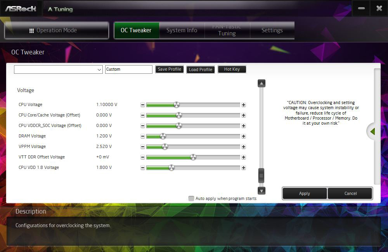Image resolution: width=388 pixels, height=252 pixels.
Task: Click the CPU VDDCR_SOC Voltage (Offset) label
Action: pos(50,125)
